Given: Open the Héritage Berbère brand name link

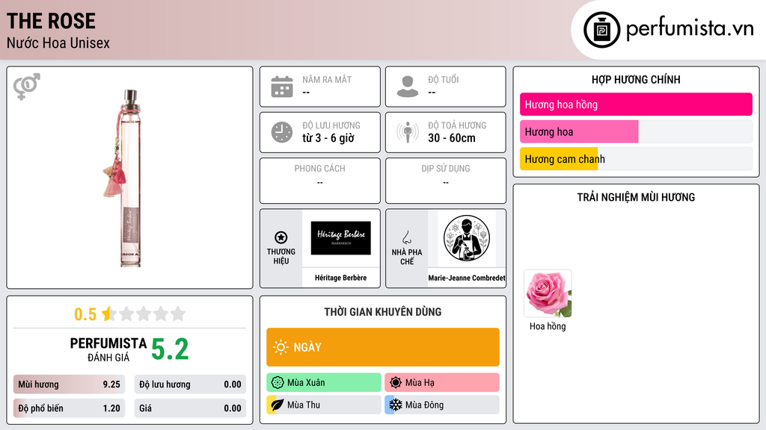Looking at the screenshot, I should [340, 278].
